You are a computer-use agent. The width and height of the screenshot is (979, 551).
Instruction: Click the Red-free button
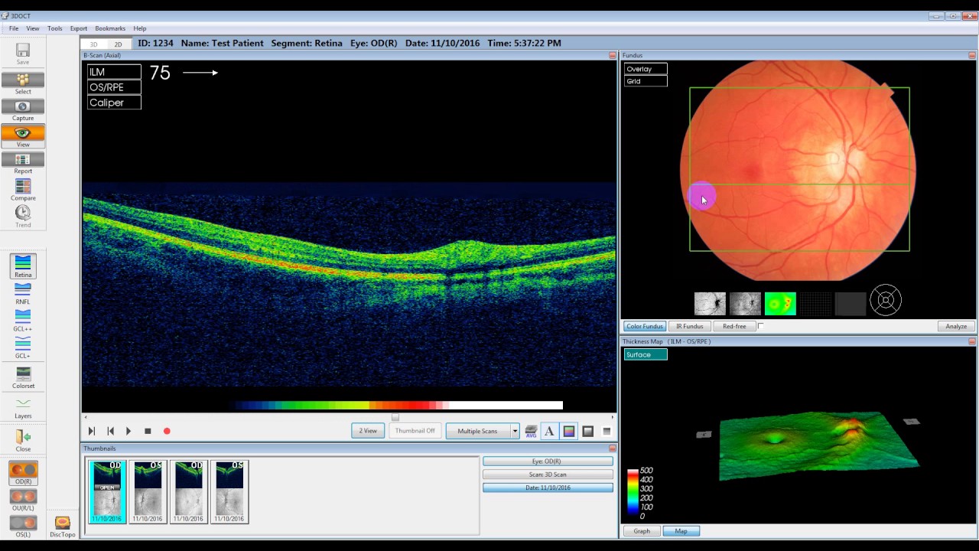tap(734, 326)
